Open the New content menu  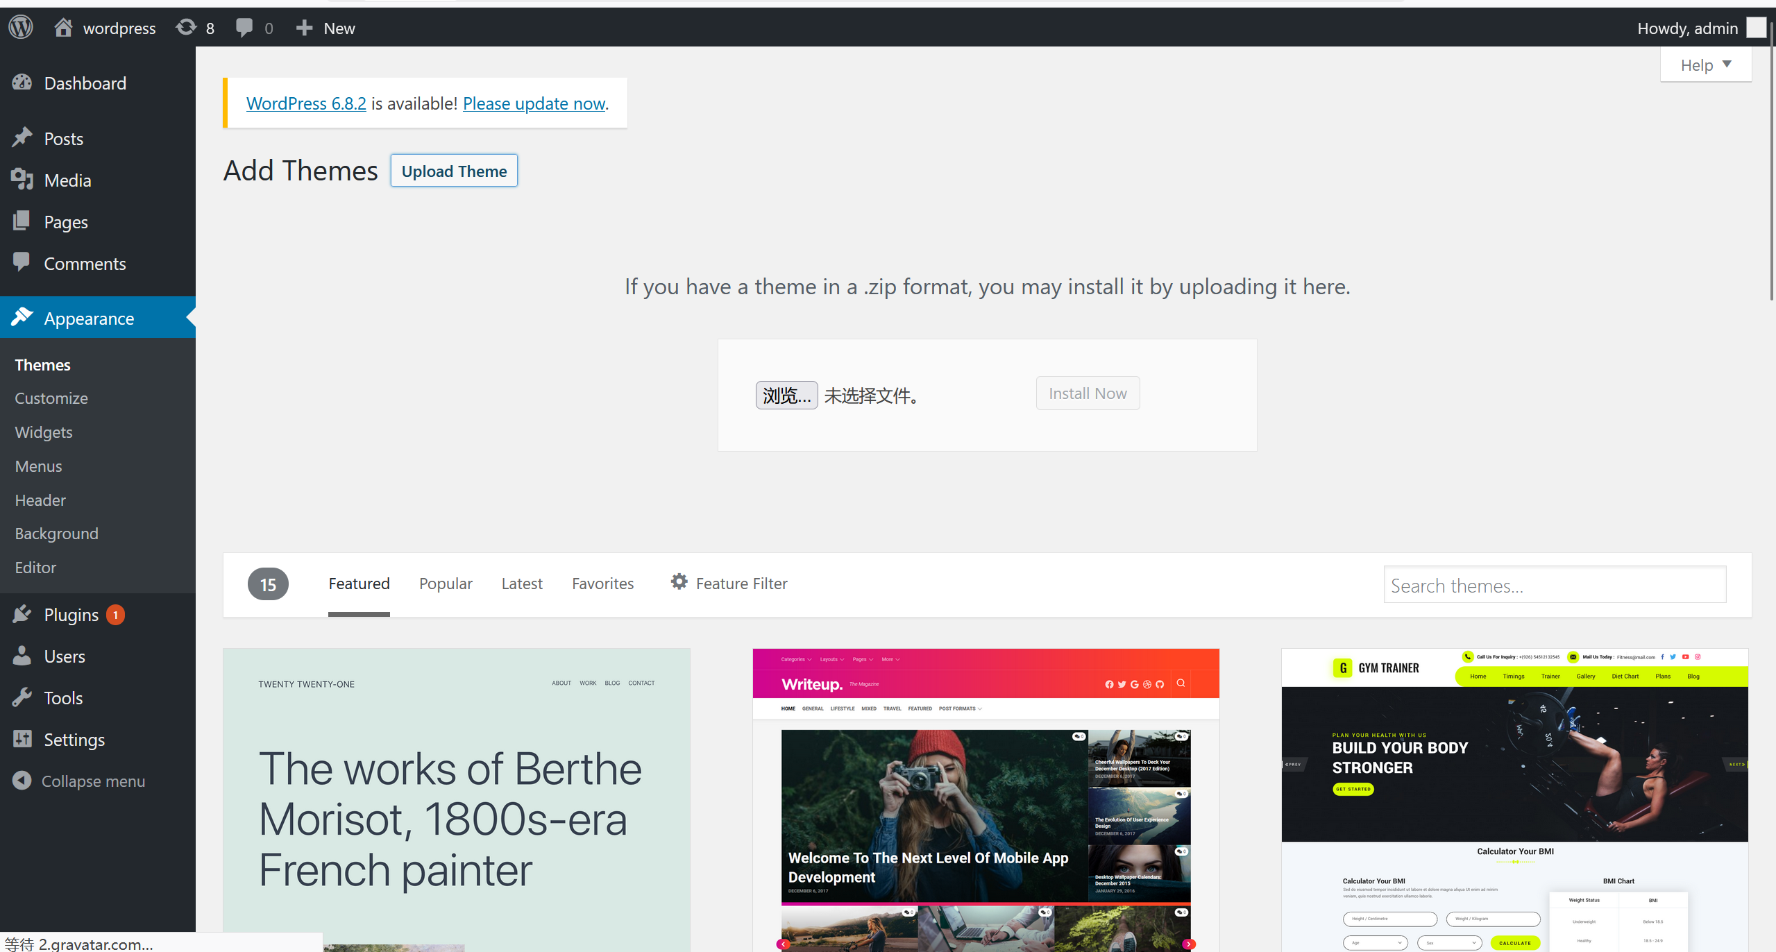[x=325, y=28]
